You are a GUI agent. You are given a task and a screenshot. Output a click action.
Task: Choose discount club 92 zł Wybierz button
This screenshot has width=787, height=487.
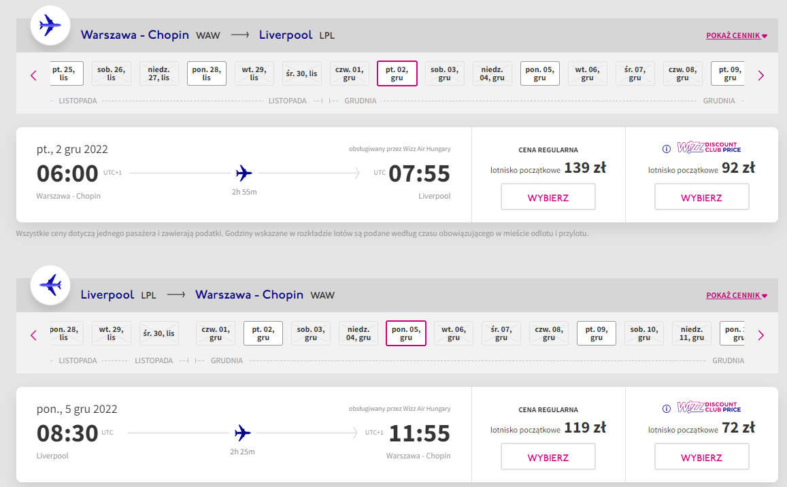click(702, 197)
